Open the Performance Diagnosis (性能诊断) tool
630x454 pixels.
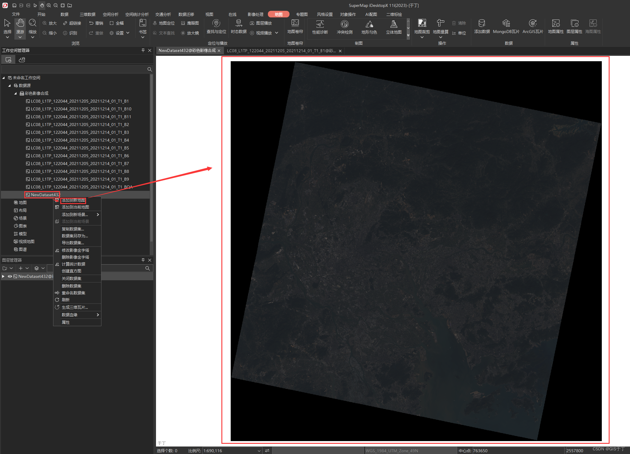tap(320, 25)
